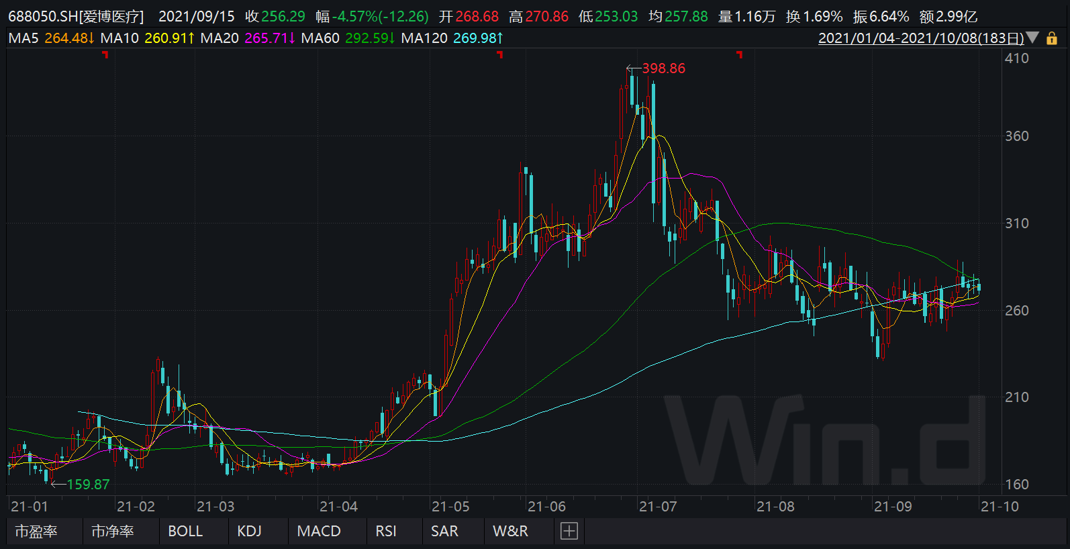This screenshot has width=1070, height=549.
Task: Click the 21-05 time axis label
Action: coord(450,507)
